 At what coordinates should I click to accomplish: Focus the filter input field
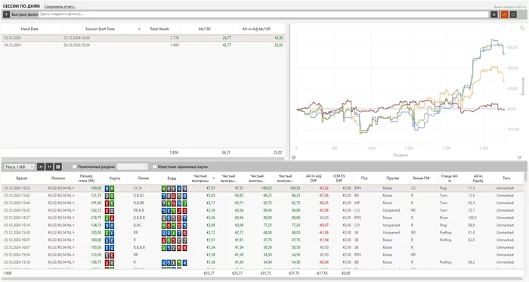coord(264,14)
